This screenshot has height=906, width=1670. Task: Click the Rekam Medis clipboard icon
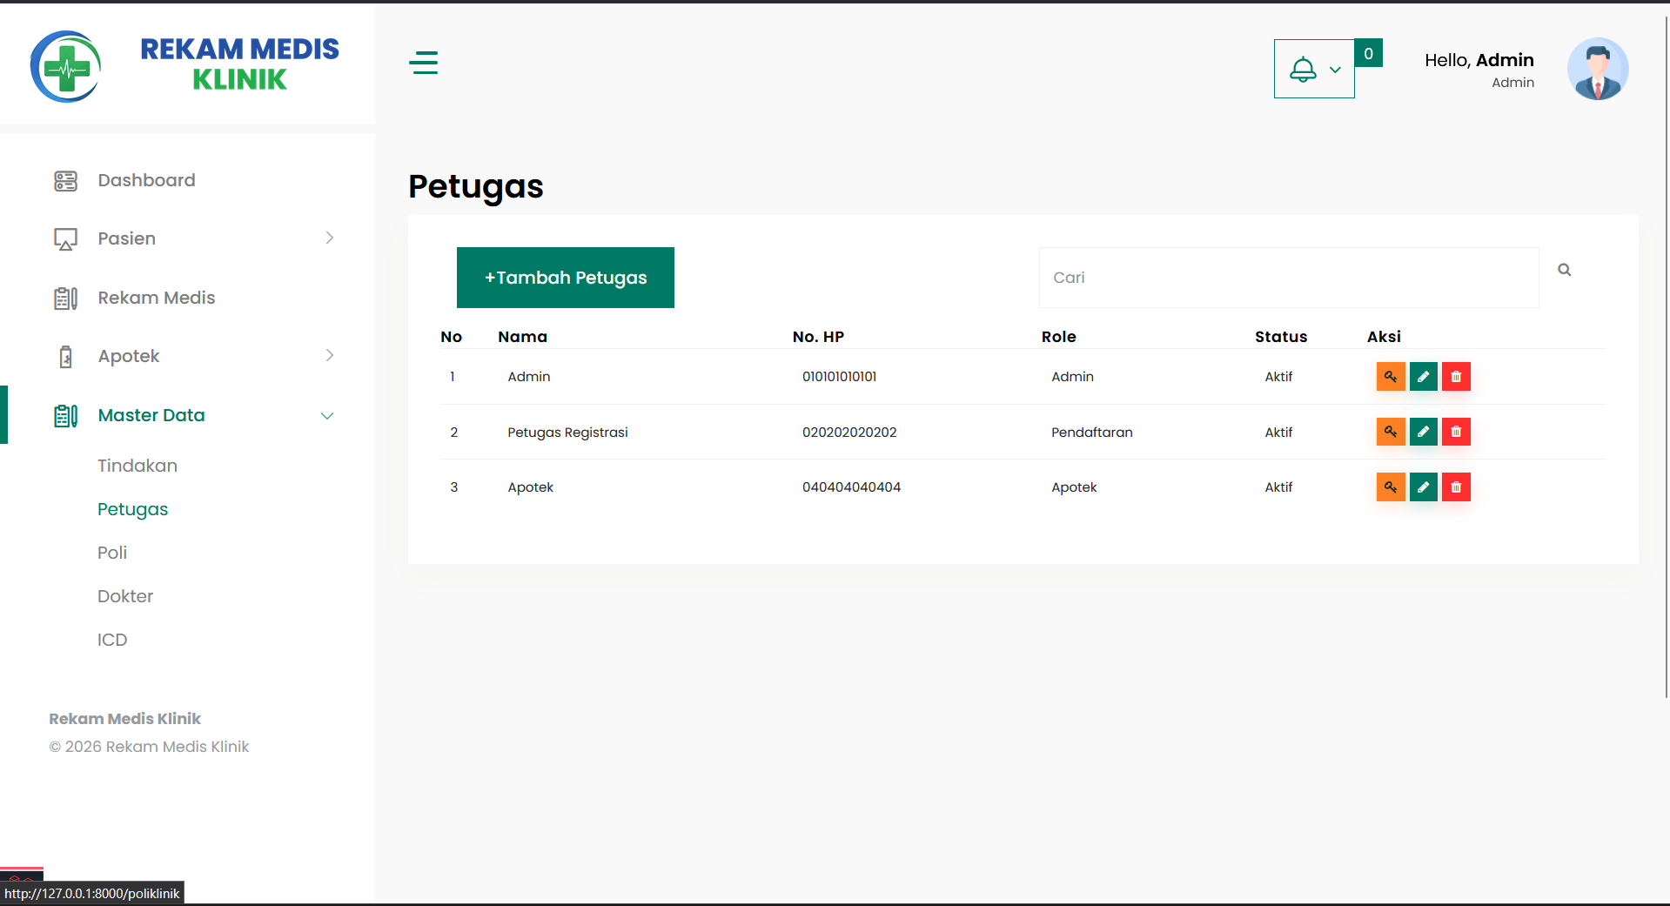[x=65, y=299]
